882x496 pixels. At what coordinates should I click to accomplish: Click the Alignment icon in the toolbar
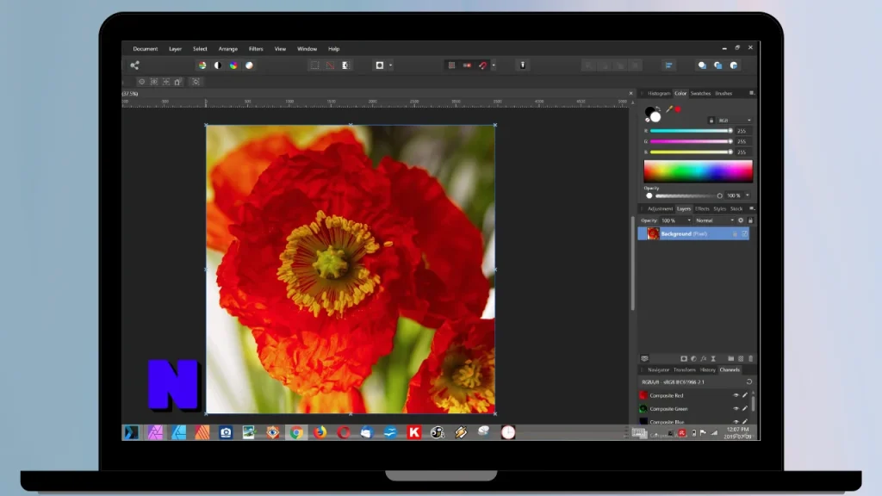click(668, 65)
